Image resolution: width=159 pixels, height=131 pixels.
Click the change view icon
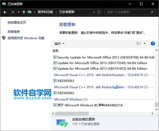pyautogui.click(x=139, y=43)
